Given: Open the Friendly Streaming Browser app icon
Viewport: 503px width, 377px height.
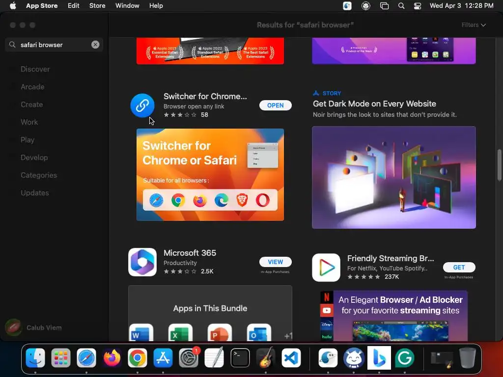Looking at the screenshot, I should pyautogui.click(x=326, y=268).
